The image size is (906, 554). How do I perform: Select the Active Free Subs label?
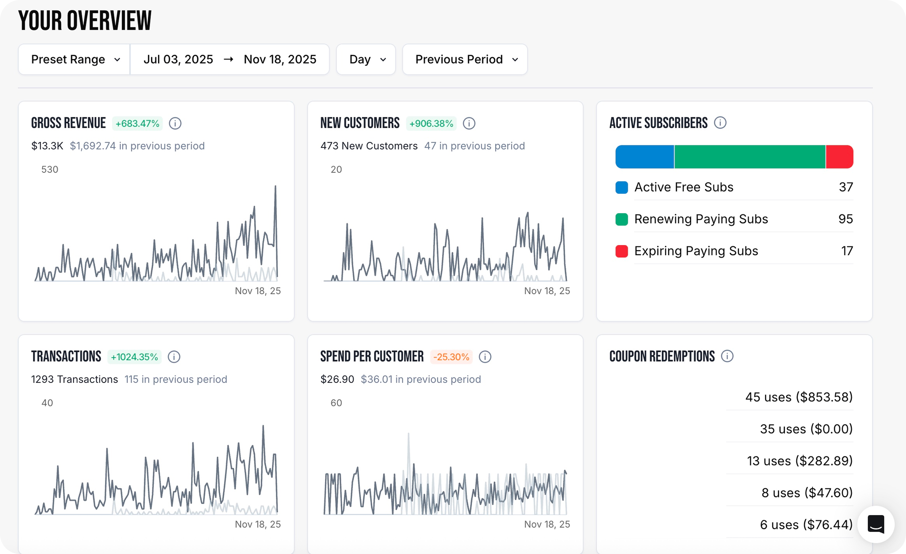tap(684, 187)
